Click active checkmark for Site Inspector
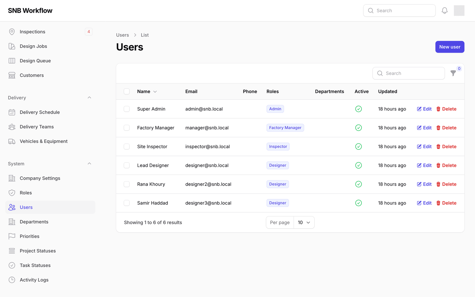This screenshot has height=297, width=475. click(358, 147)
